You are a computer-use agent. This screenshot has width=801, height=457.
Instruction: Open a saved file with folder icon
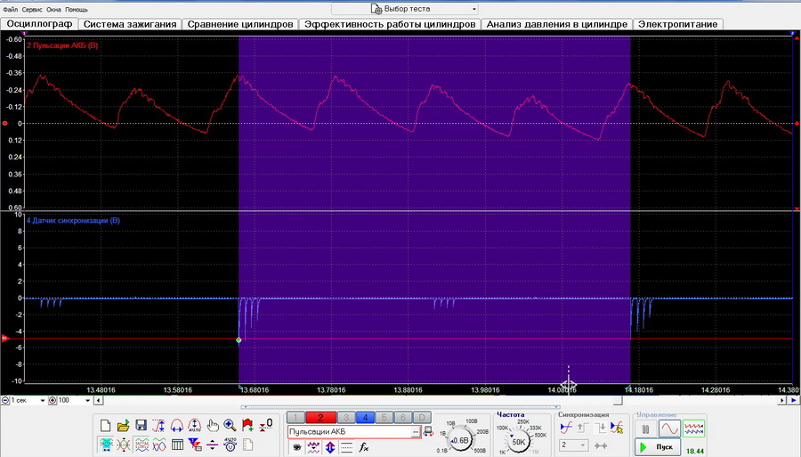pos(123,425)
